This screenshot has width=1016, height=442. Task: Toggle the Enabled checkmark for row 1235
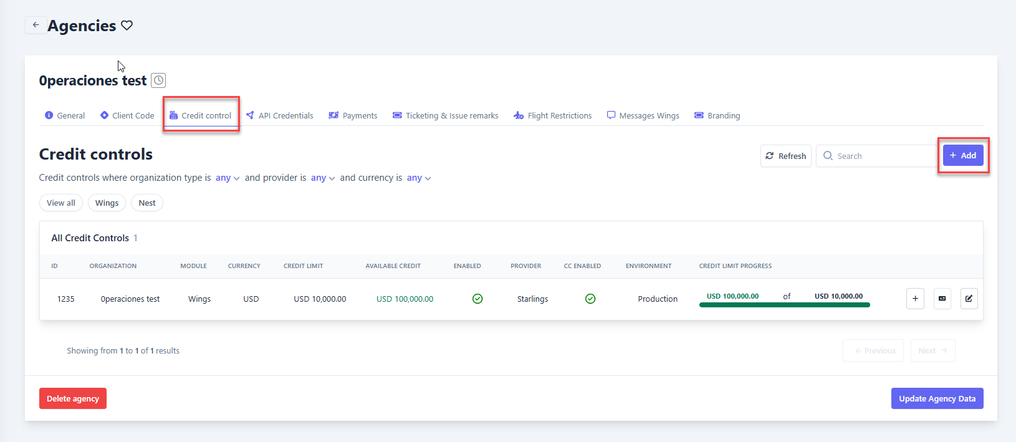477,299
